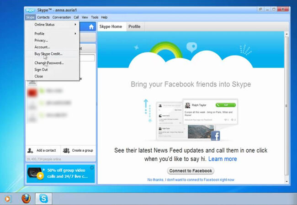This screenshot has height=205, width=297.
Task: Click the compact view title bar button
Action: tap(260, 9)
